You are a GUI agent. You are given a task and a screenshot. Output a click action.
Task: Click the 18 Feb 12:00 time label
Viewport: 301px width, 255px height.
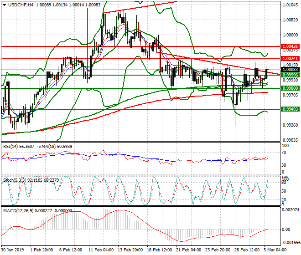159,250
